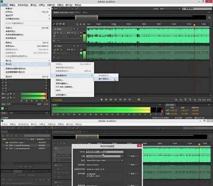Viewport: 213px width, 186px height.
Task: Show Effects (fx) view in top window track header
Action: tap(57, 24)
